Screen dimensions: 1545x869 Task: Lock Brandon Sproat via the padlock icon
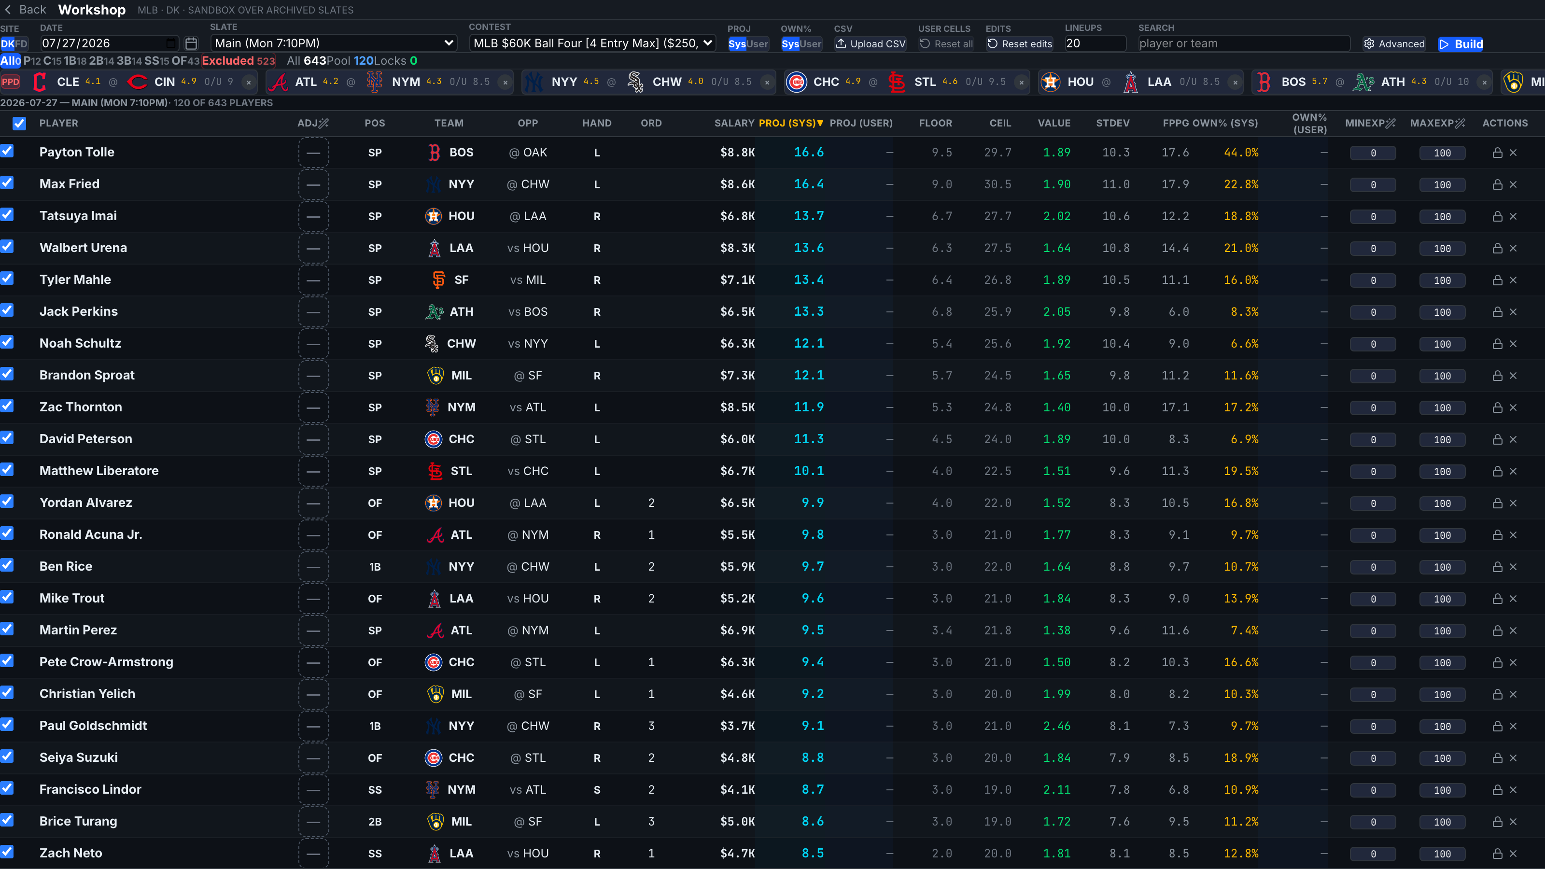[1498, 376]
